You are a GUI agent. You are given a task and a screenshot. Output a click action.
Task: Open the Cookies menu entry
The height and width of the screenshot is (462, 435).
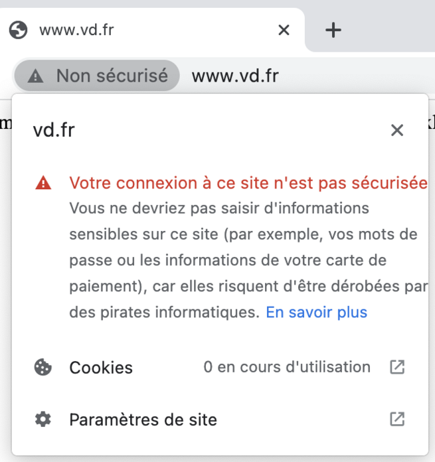tap(220, 368)
